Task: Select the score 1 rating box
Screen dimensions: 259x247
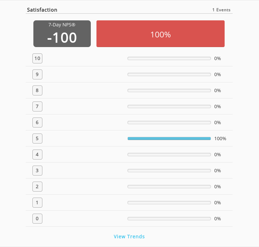Action: pos(37,203)
